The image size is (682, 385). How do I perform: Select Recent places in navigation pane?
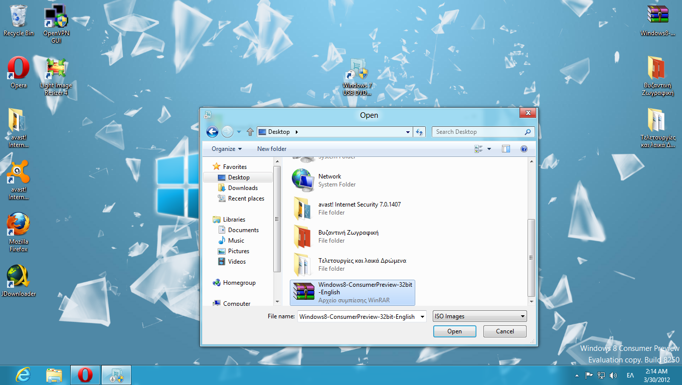click(246, 199)
